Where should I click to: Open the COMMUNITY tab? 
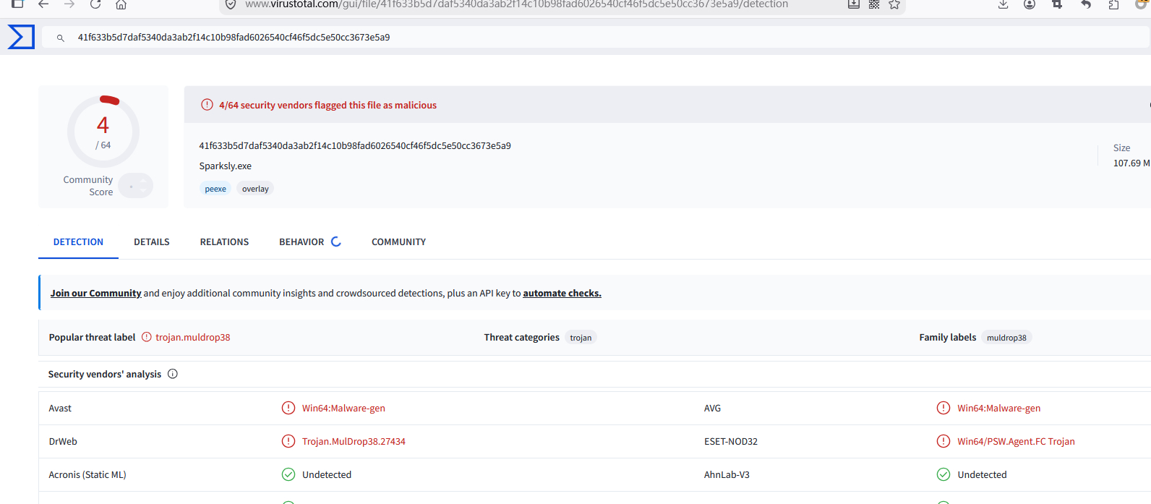tap(398, 242)
